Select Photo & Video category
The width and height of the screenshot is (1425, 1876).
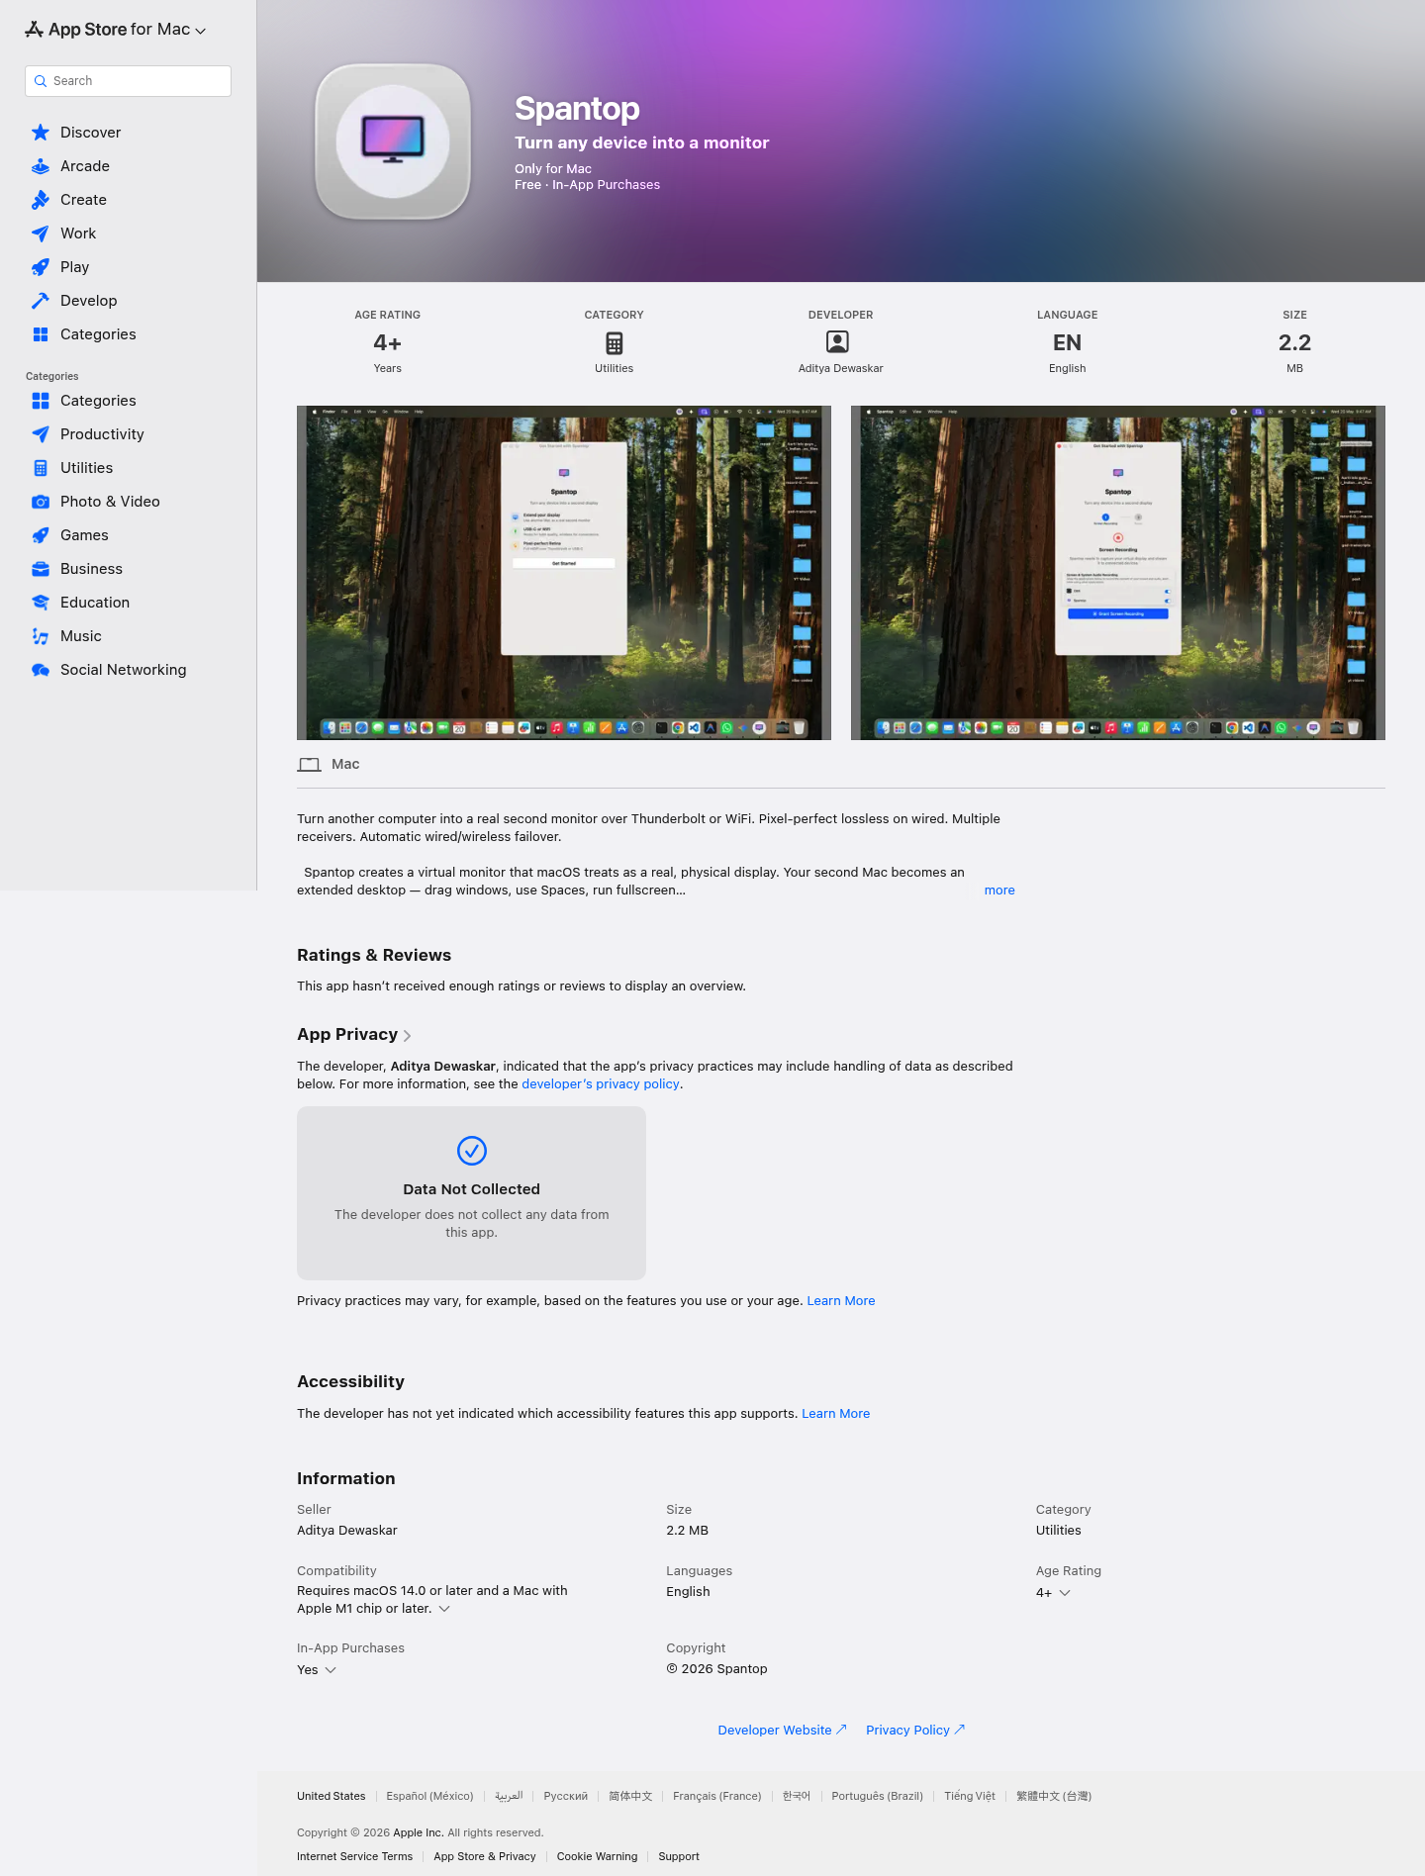pos(110,502)
